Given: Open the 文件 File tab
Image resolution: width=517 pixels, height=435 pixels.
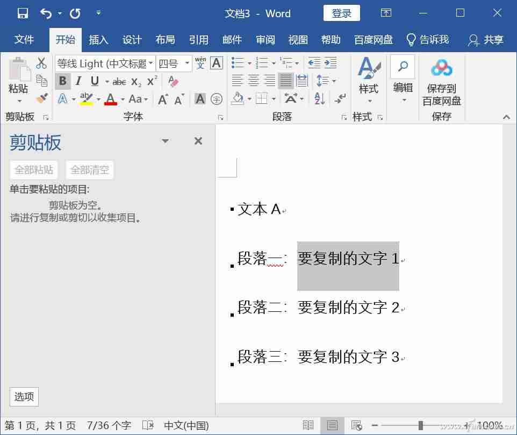Looking at the screenshot, I should pyautogui.click(x=24, y=40).
